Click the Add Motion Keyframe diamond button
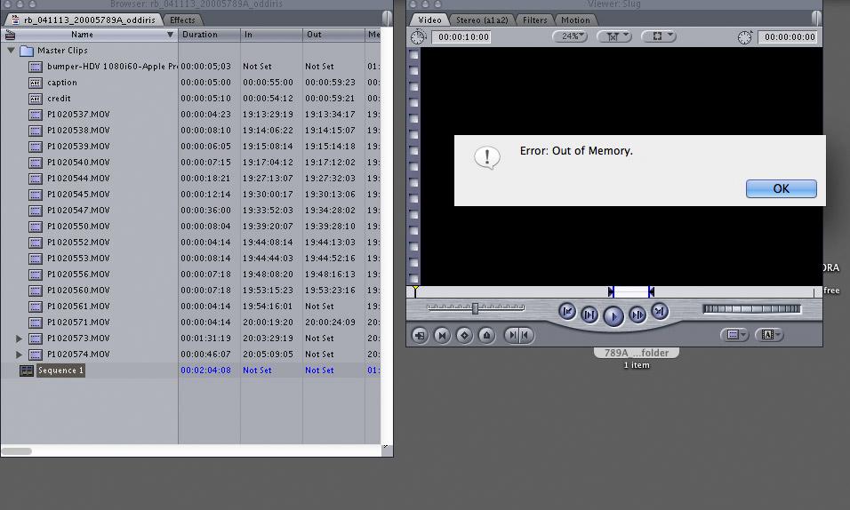The image size is (850, 510). coord(464,335)
